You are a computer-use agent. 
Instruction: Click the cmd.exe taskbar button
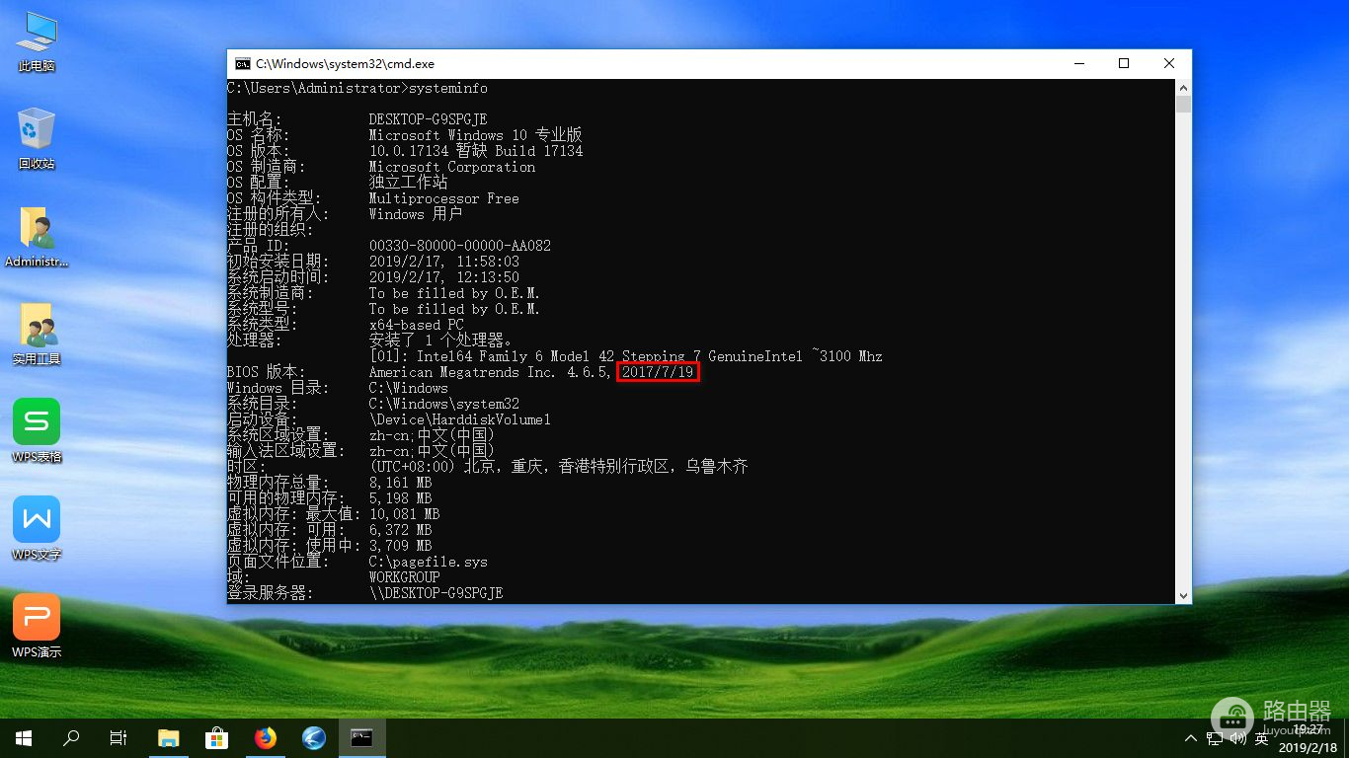click(362, 738)
